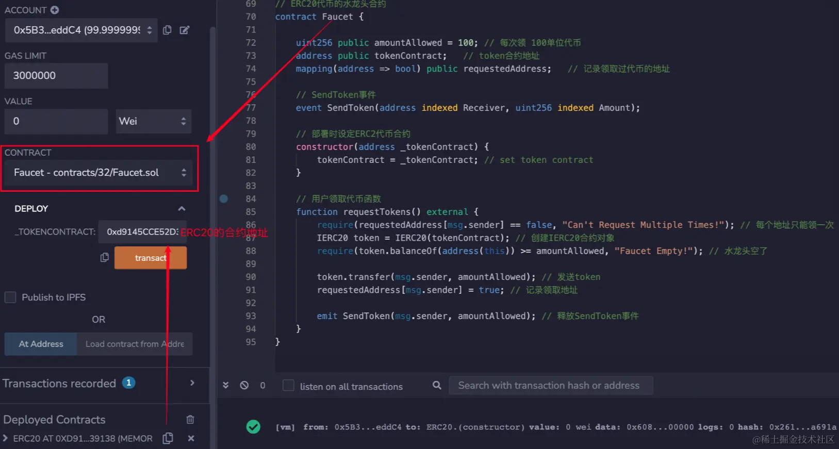
Task: Click the 'function requestTokens() external' code line
Action: tap(387, 212)
